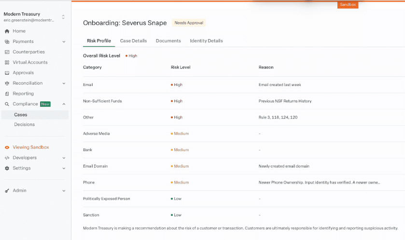This screenshot has height=240, width=405.
Task: Click the Settings gear icon
Action: coord(7,168)
